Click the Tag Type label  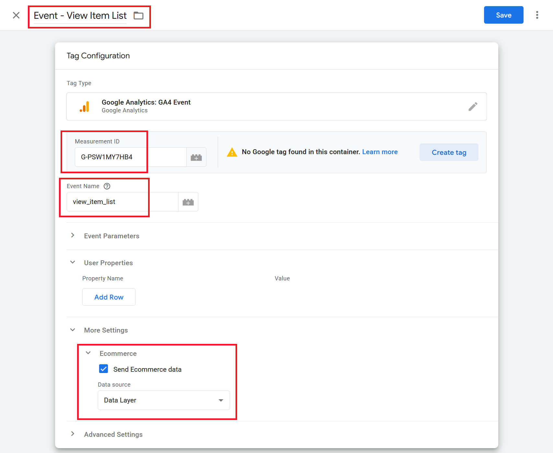79,83
